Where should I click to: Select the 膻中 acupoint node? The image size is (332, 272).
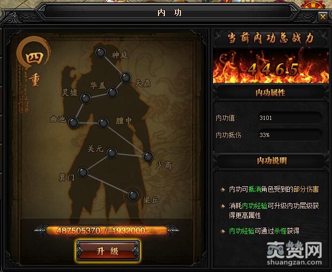pyautogui.click(x=103, y=123)
